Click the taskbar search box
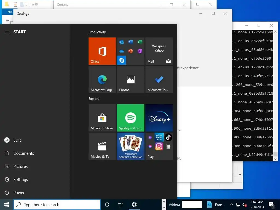280x210 pixels. coord(57,205)
